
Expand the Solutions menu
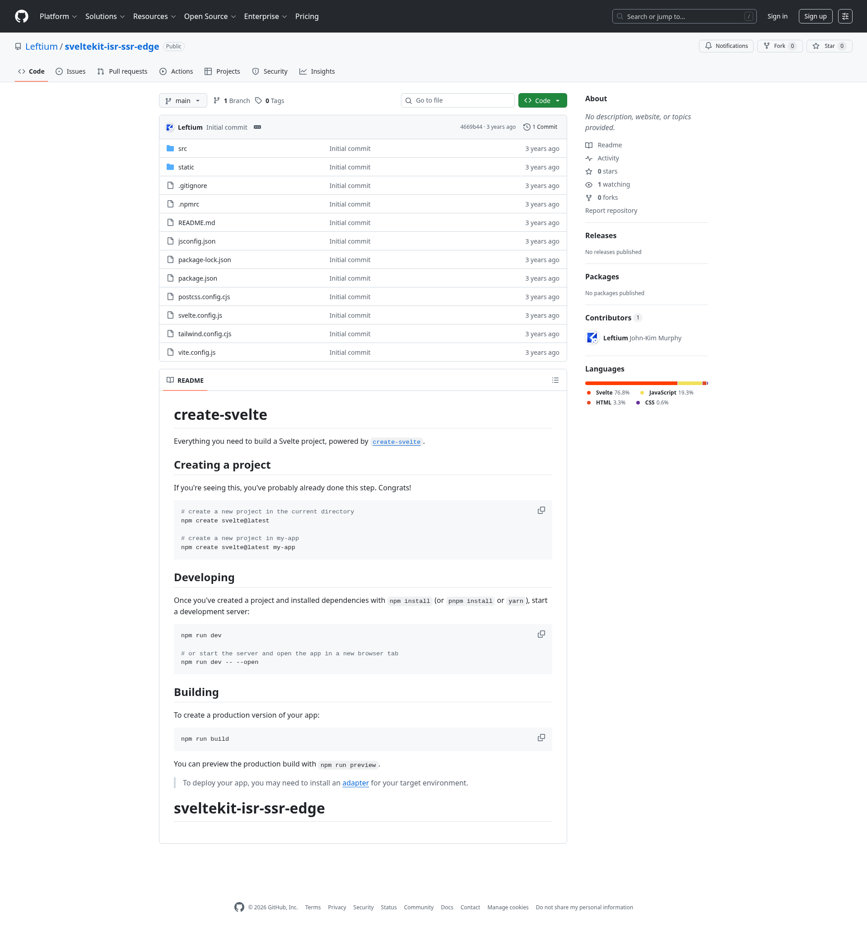[105, 16]
